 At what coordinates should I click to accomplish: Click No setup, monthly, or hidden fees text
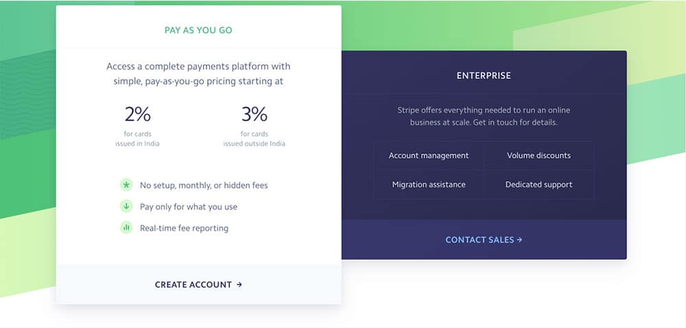[204, 185]
